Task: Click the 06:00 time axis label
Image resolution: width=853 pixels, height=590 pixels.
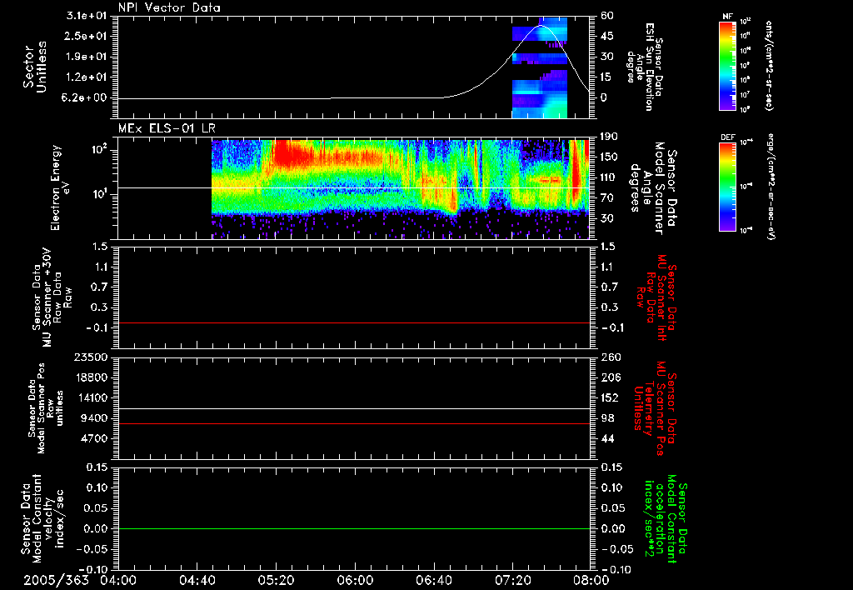Action: 355,580
